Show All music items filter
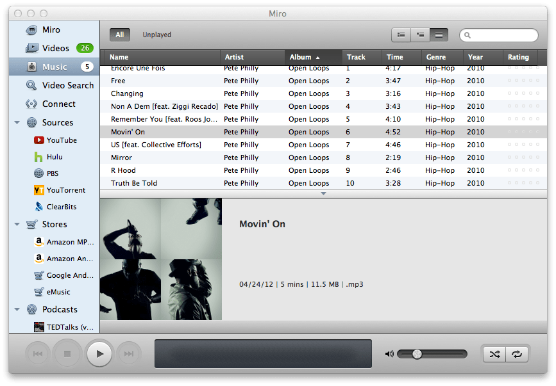 pyautogui.click(x=120, y=35)
